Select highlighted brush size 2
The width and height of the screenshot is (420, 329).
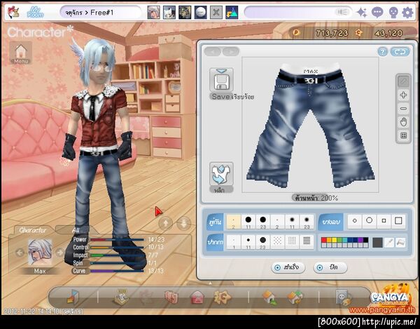pos(234,222)
